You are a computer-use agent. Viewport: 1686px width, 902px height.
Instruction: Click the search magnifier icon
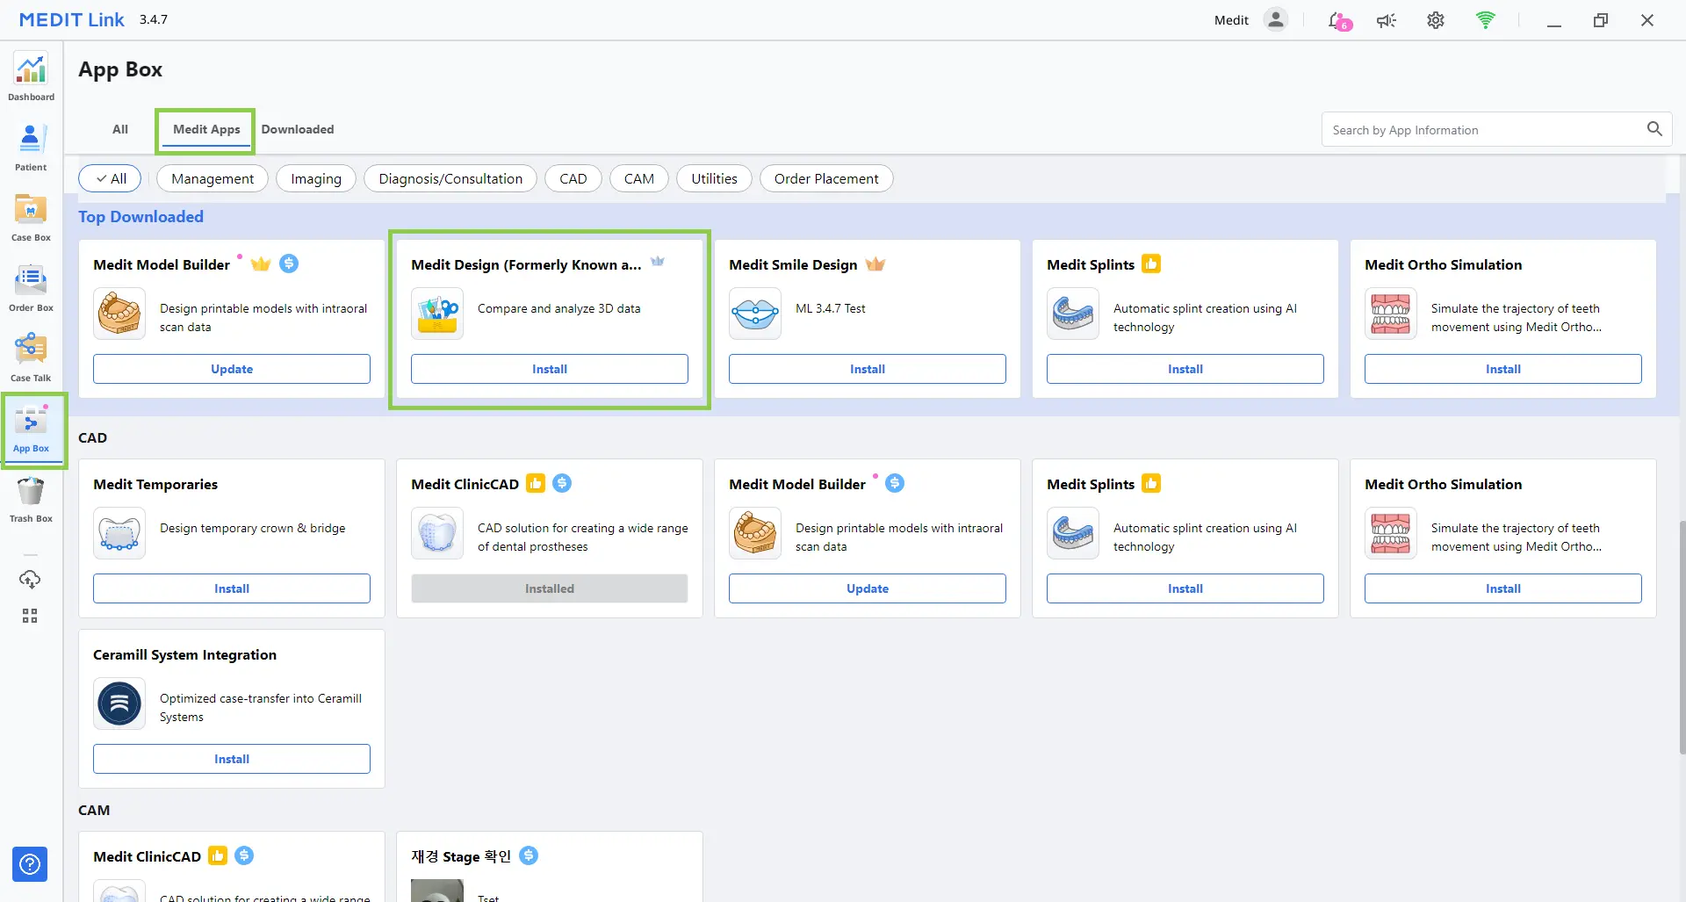[x=1654, y=129]
